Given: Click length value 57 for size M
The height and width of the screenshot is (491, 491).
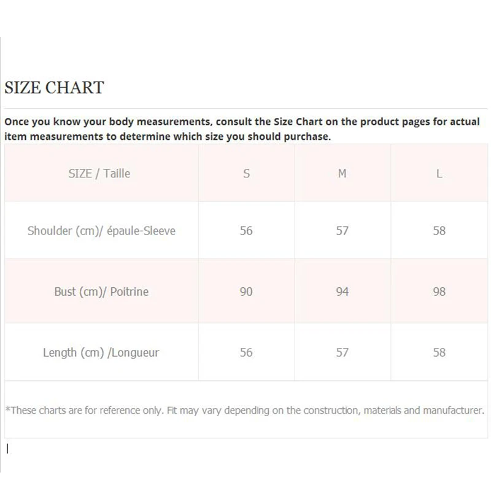Looking at the screenshot, I should pos(342,352).
